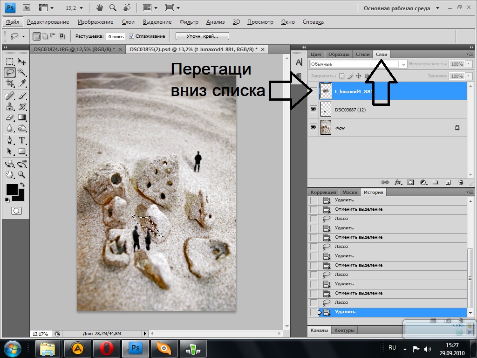
Task: Swap foreground and background colors
Action: pyautogui.click(x=22, y=185)
